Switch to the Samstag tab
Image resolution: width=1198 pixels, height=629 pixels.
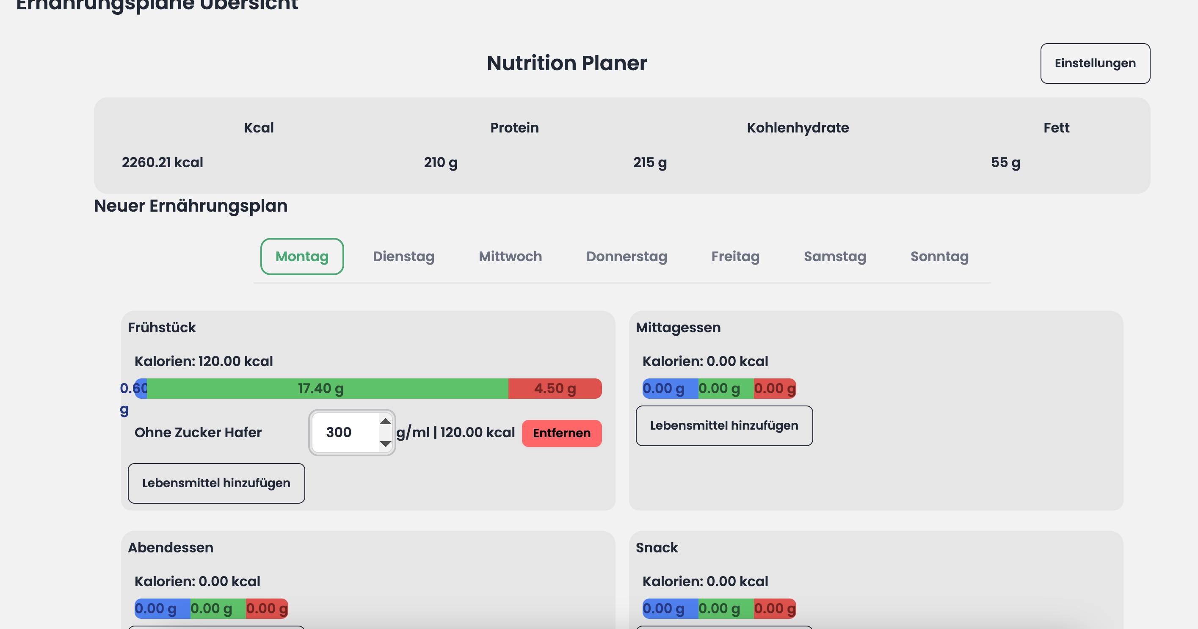click(x=834, y=256)
